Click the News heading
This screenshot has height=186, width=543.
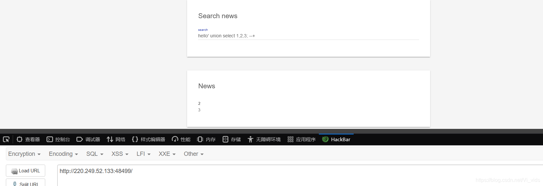point(207,86)
